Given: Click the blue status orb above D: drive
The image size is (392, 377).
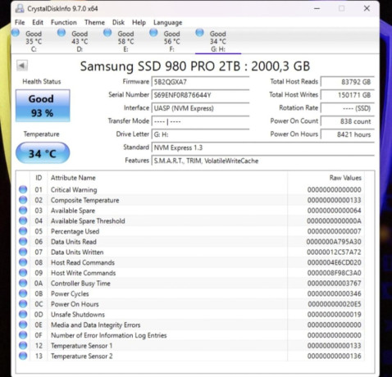Looking at the screenshot, I should coord(62,33).
